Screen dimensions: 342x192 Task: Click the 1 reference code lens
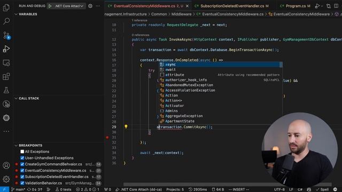[x=139, y=20]
